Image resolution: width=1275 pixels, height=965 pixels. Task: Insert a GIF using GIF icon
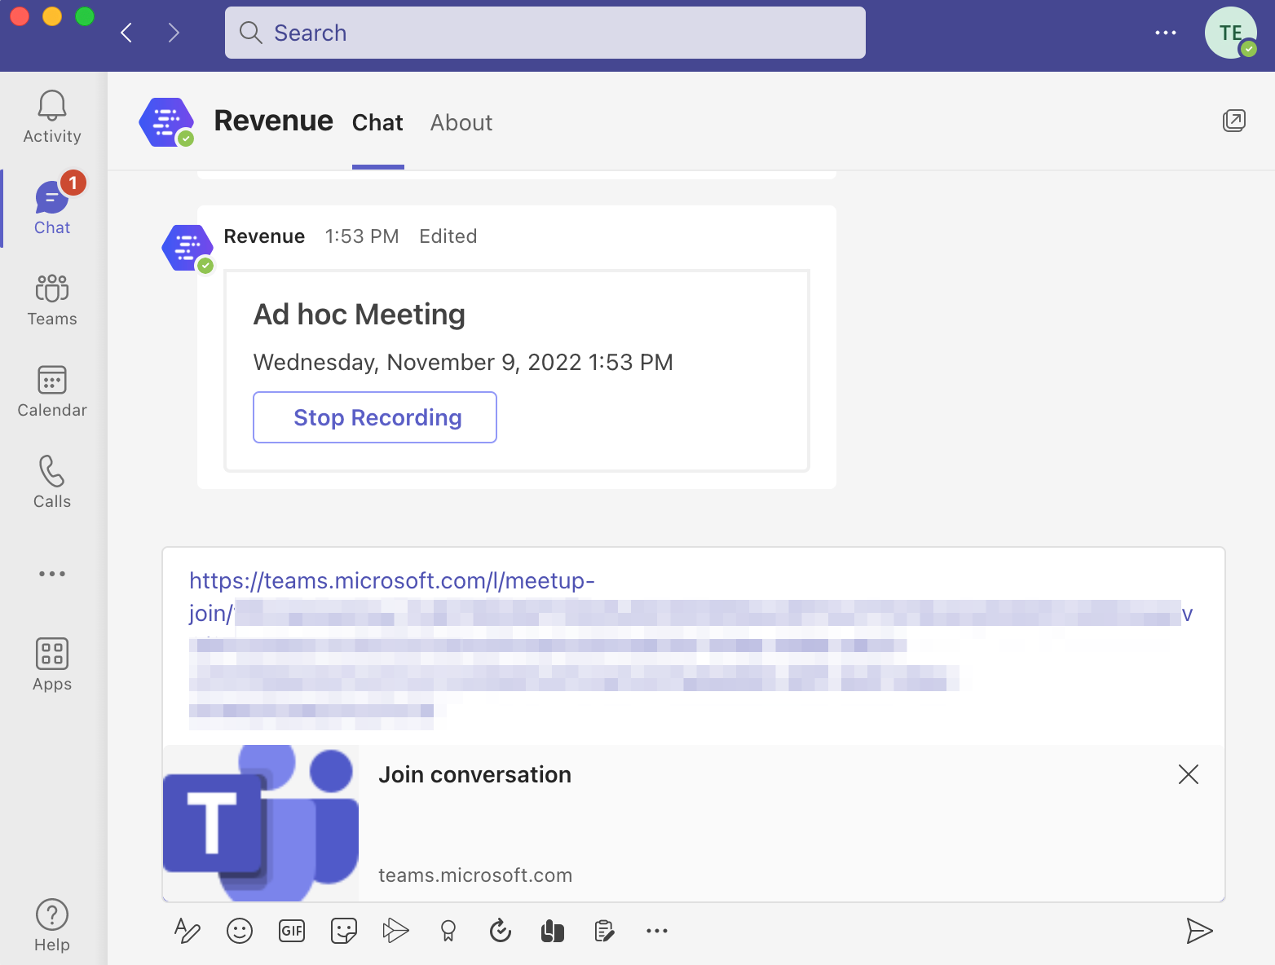pos(292,931)
